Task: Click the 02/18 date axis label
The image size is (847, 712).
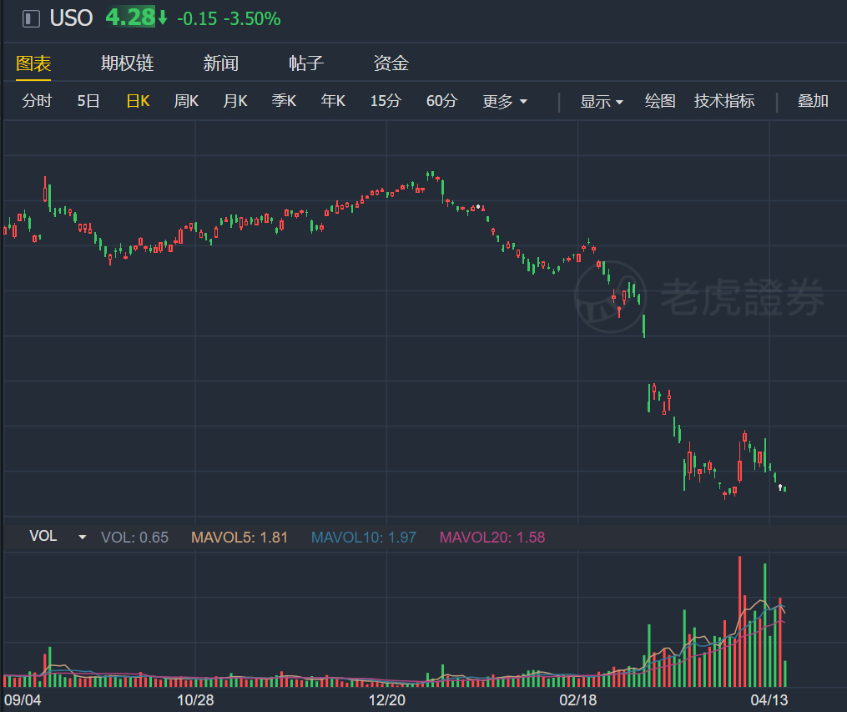Action: click(578, 700)
